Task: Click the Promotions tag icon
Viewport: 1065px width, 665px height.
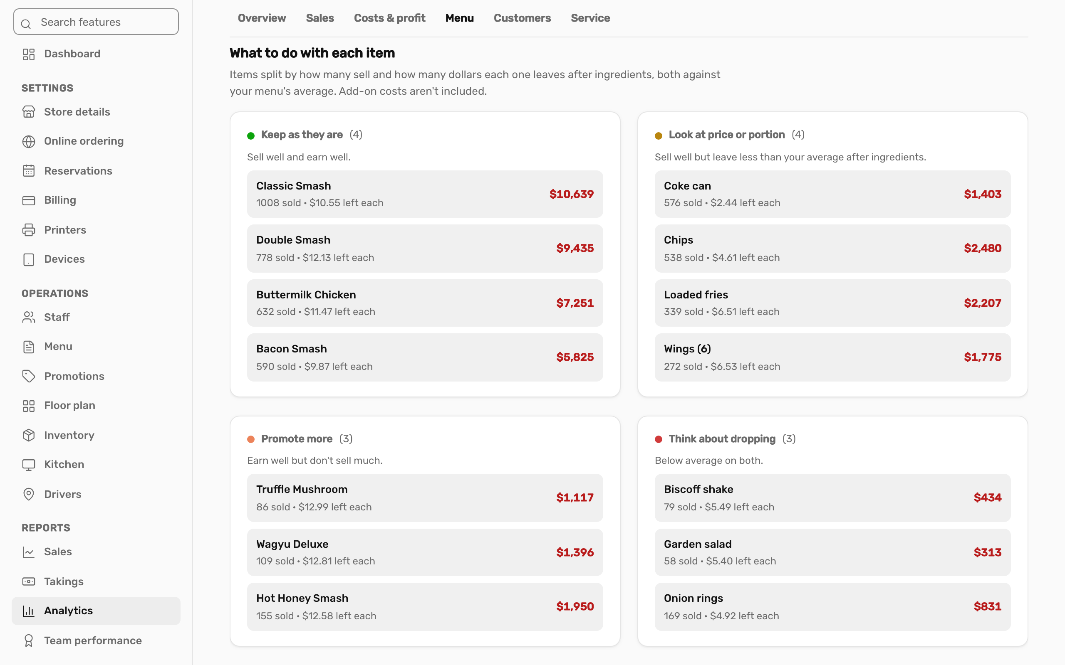Action: click(29, 376)
